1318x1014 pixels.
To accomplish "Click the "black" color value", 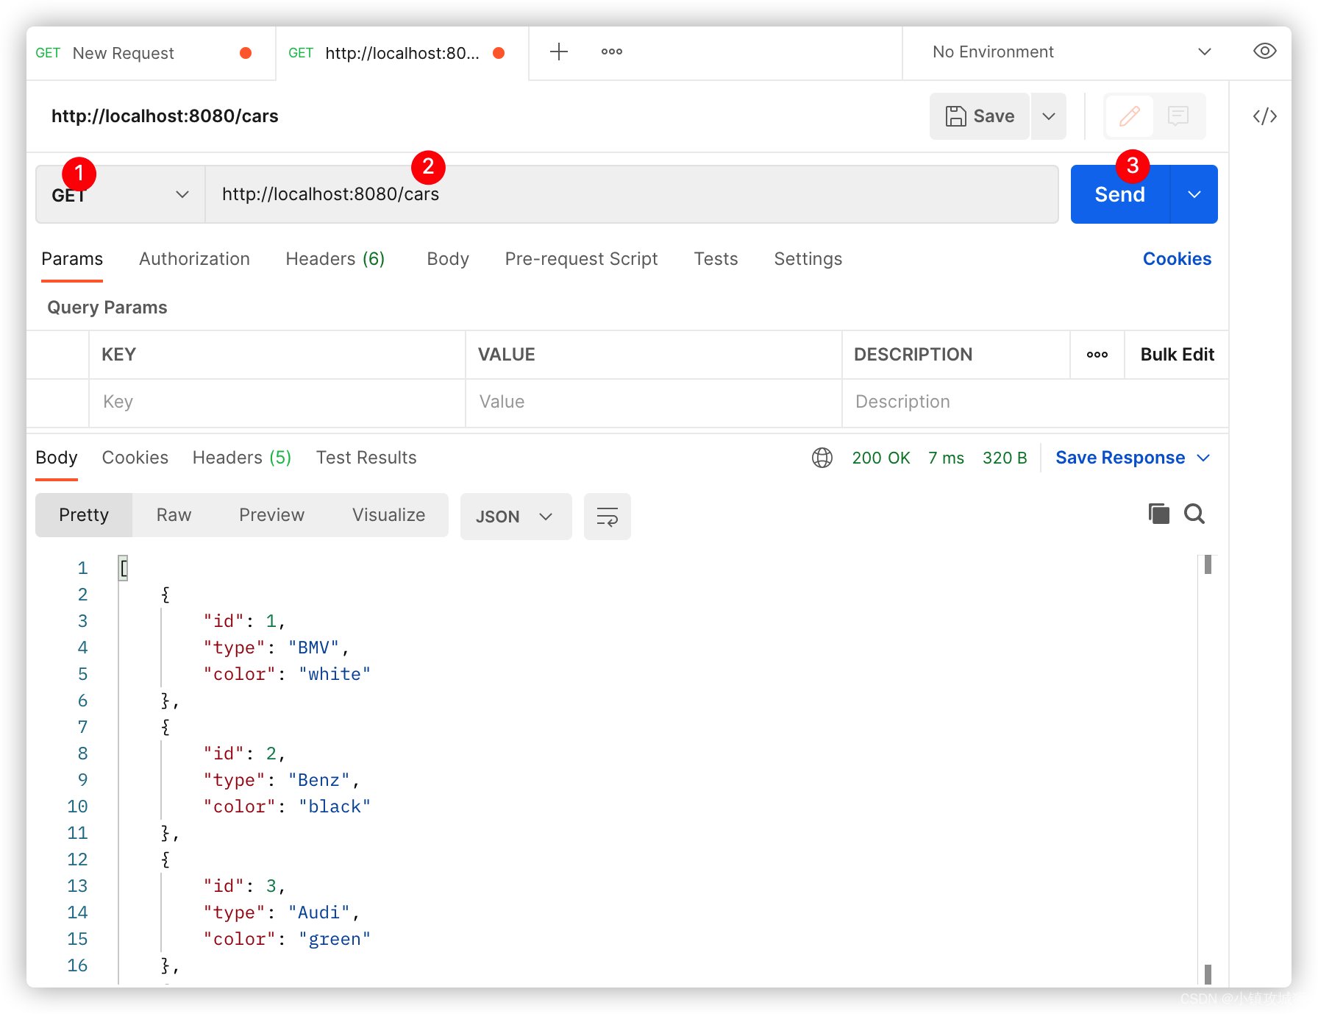I will click(335, 806).
